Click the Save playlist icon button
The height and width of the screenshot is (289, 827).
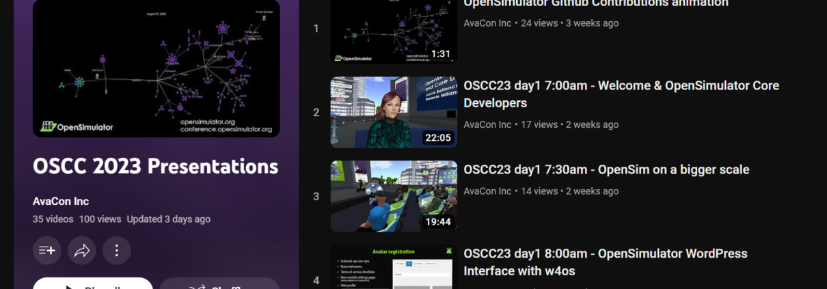pos(47,251)
